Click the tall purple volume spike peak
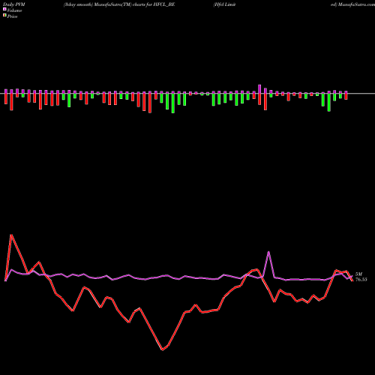This screenshot has width=375, height=375. pos(268,252)
